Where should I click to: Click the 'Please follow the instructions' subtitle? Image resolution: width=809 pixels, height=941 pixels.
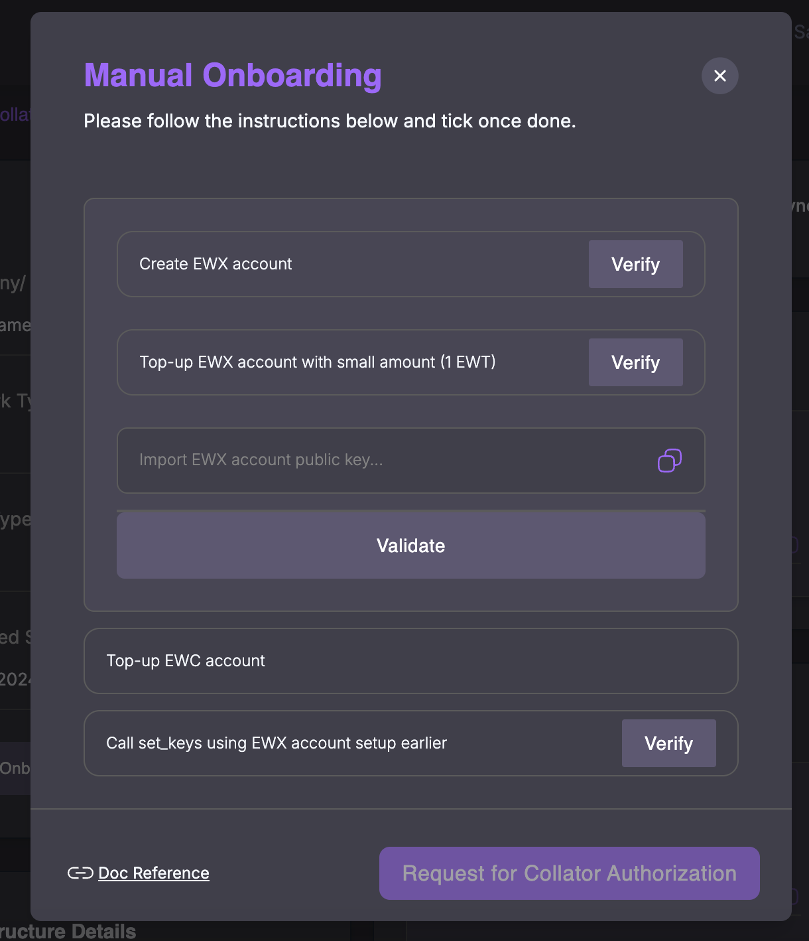(330, 121)
